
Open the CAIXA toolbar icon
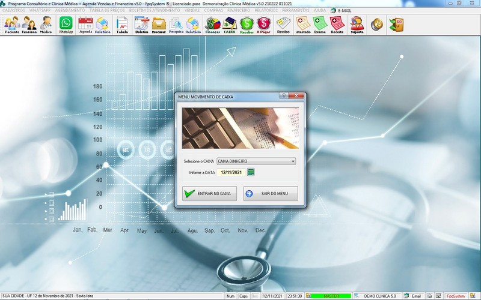pyautogui.click(x=230, y=25)
